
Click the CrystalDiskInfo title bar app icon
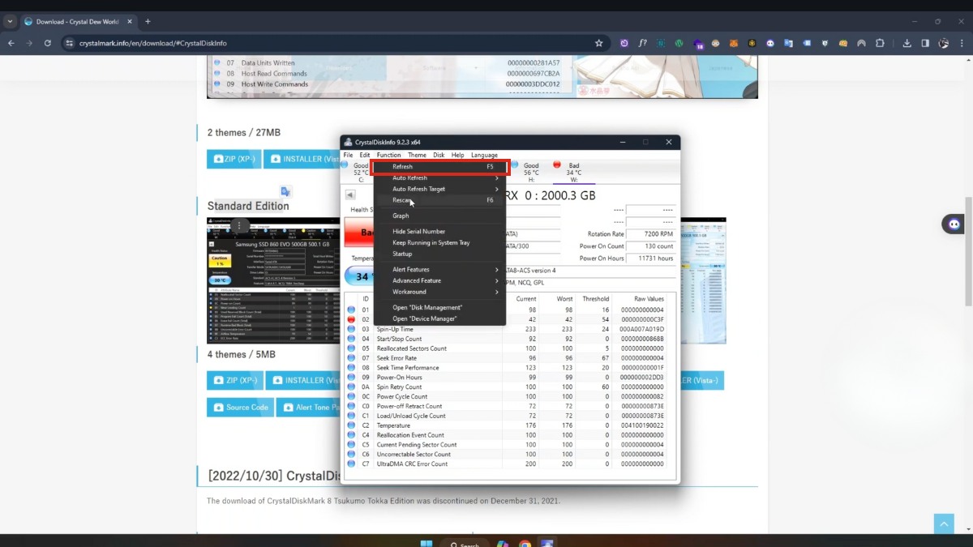(x=349, y=142)
